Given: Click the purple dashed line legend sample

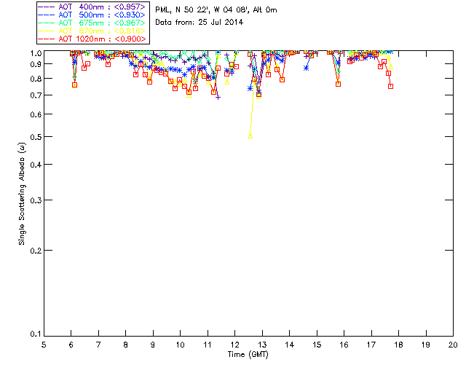Looking at the screenshot, I should (47, 7).
